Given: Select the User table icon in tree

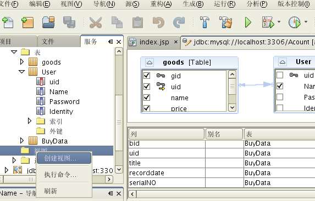Looking at the screenshot, I should tap(33, 72).
